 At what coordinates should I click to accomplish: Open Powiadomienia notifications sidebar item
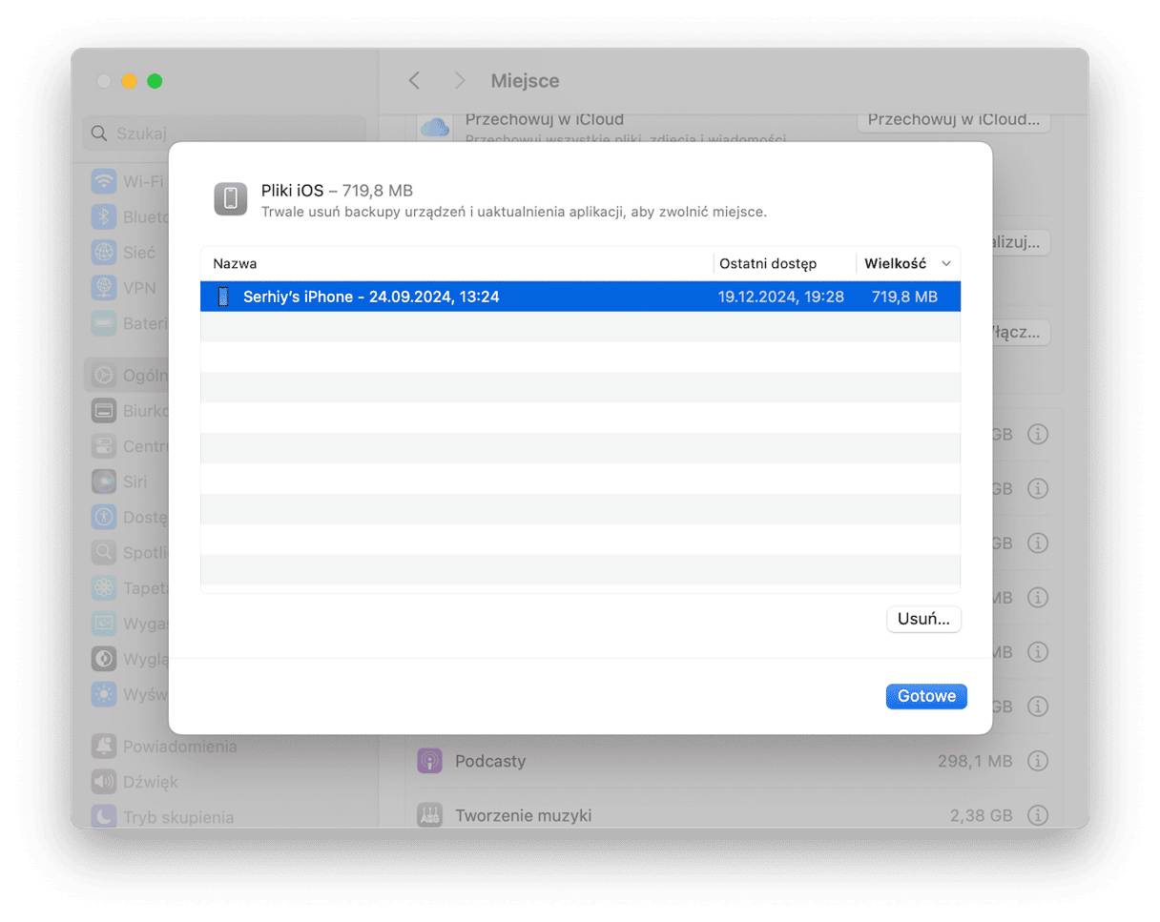tap(164, 746)
